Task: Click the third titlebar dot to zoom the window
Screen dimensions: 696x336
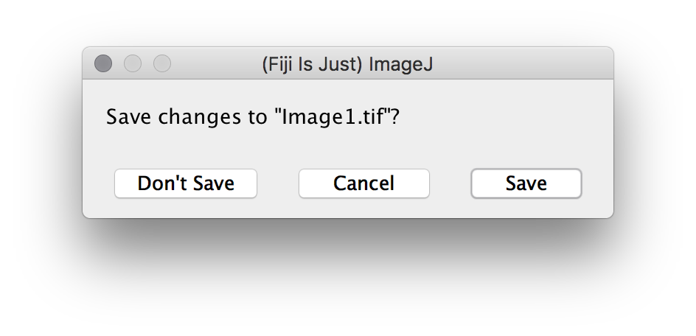Action: click(x=162, y=64)
